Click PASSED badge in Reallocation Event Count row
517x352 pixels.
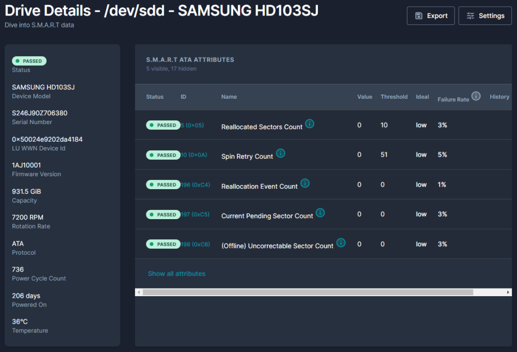point(163,185)
